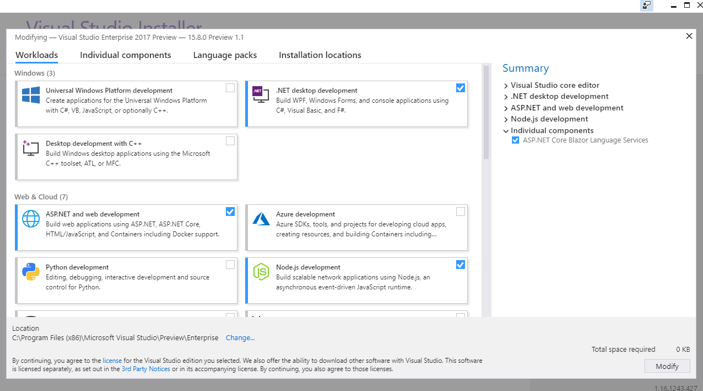Open the license link
Viewport: 703px width, 391px height.
tap(112, 361)
